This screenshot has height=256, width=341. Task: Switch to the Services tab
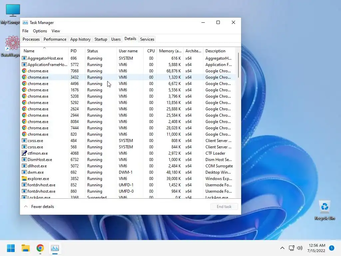[x=147, y=39]
